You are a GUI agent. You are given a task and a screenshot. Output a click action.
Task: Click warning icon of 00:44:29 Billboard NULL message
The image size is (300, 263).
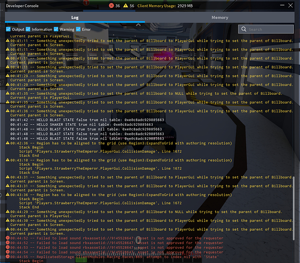click(x=8, y=211)
